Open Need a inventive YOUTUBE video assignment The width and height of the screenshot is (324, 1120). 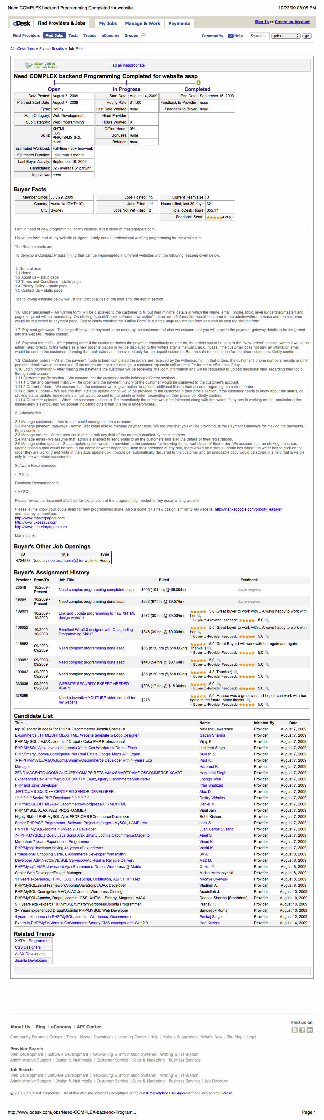tap(97, 700)
